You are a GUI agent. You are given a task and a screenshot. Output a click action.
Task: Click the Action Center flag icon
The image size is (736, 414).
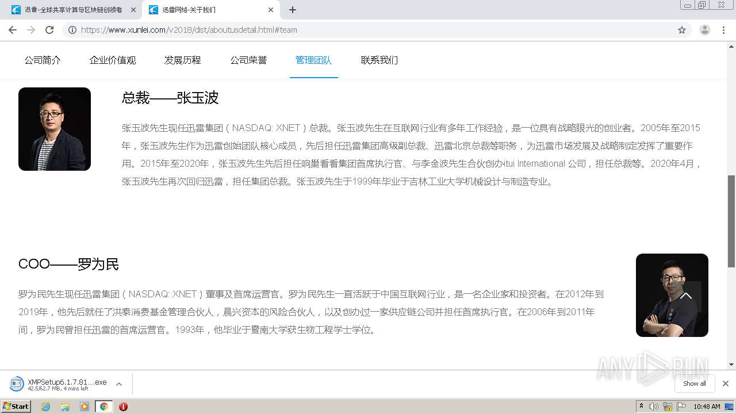[x=681, y=407]
